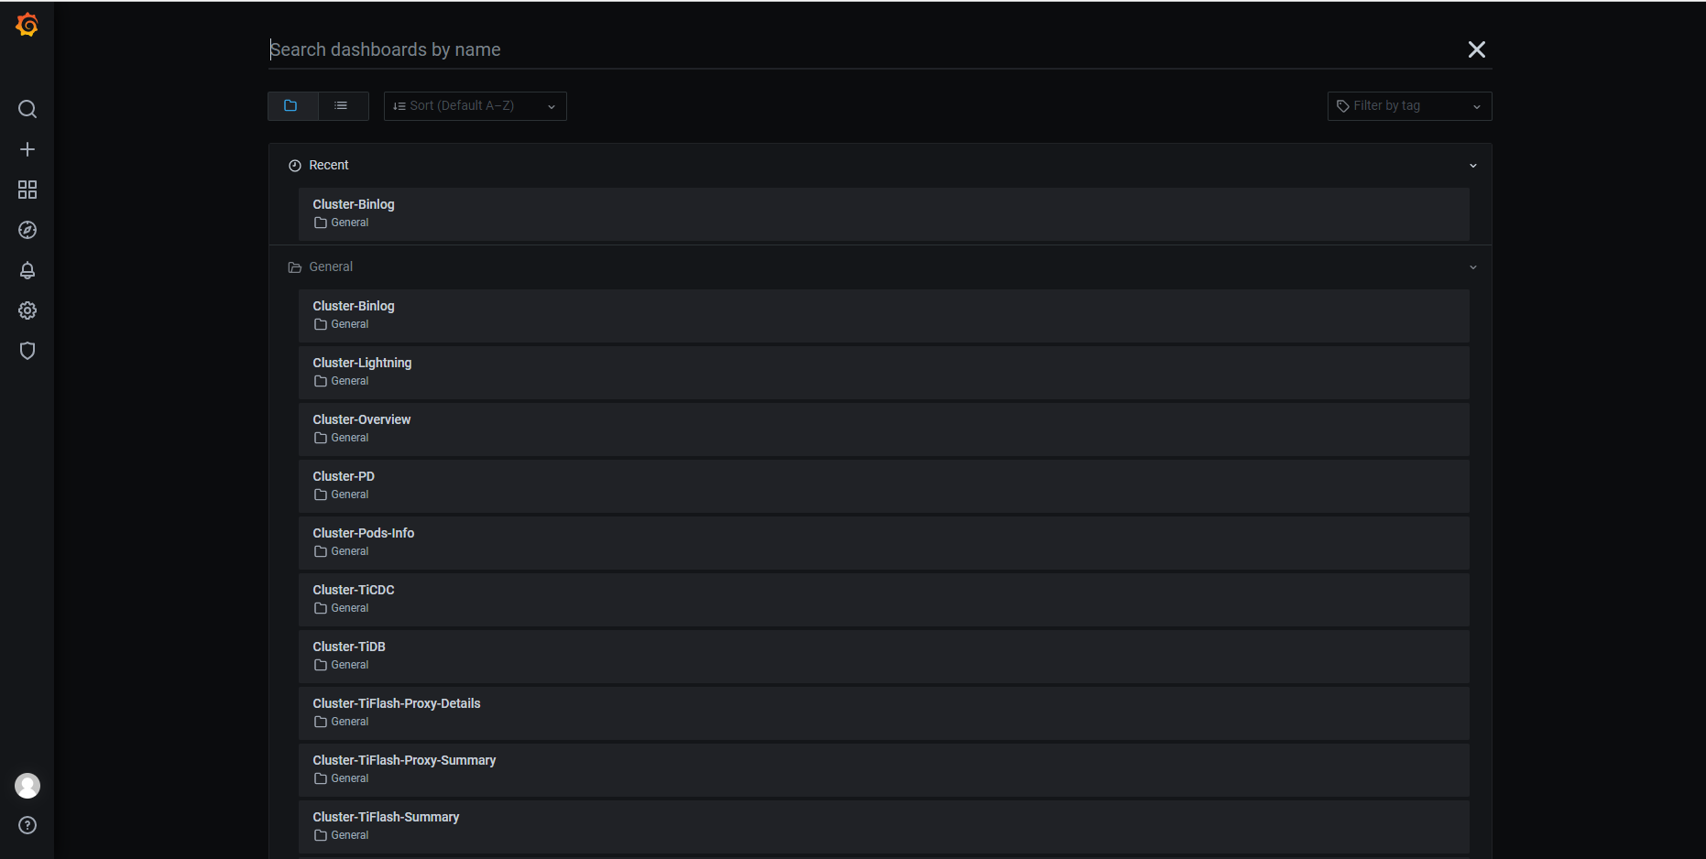Screen dimensions: 1706x859
Task: Focus the Search dashboards by name field
Action: click(x=861, y=49)
